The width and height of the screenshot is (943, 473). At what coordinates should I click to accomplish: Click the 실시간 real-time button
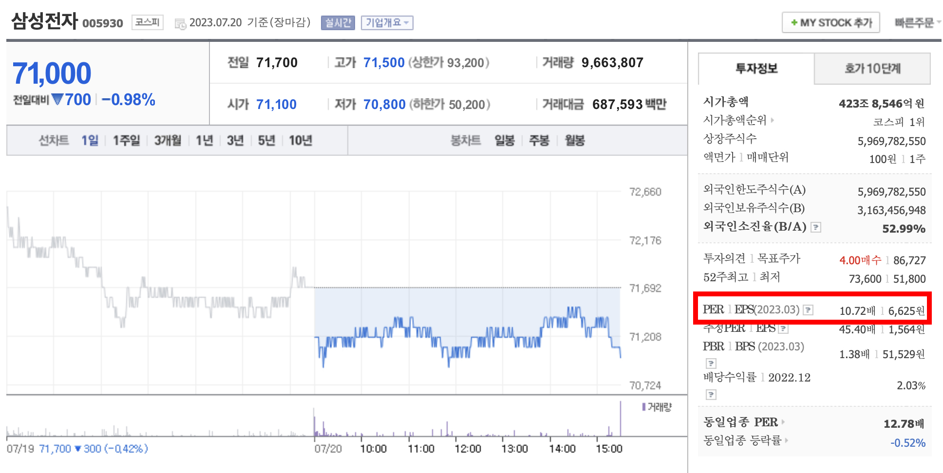[338, 23]
